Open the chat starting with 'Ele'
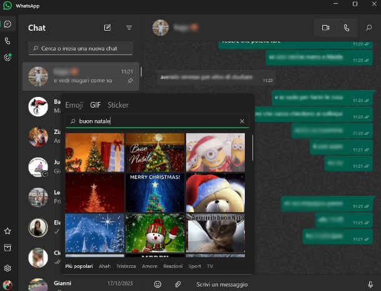 (x=42, y=227)
